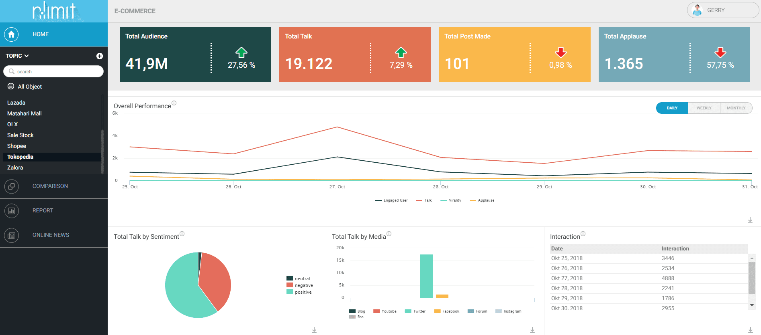The height and width of the screenshot is (335, 761).
Task: Show info for Total Talk by Sentiment
Action: (x=182, y=234)
